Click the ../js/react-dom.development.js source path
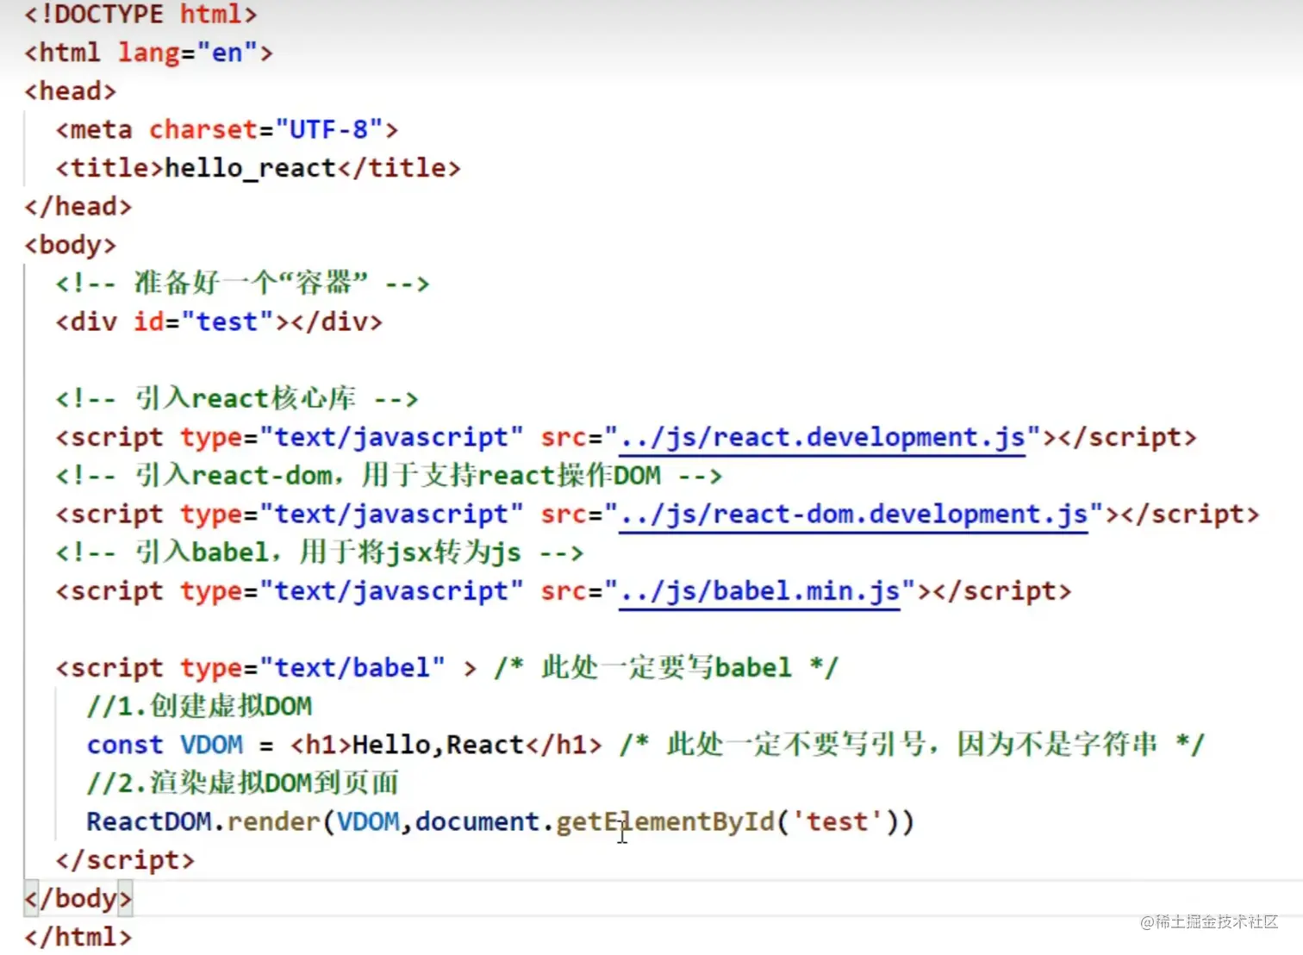Screen dimensions: 1303x955 [x=853, y=515]
